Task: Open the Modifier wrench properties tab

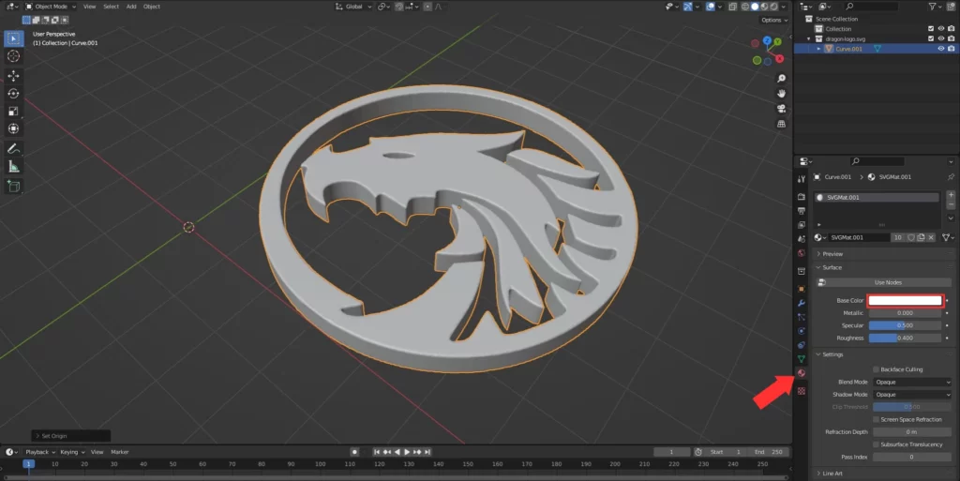Action: click(801, 304)
